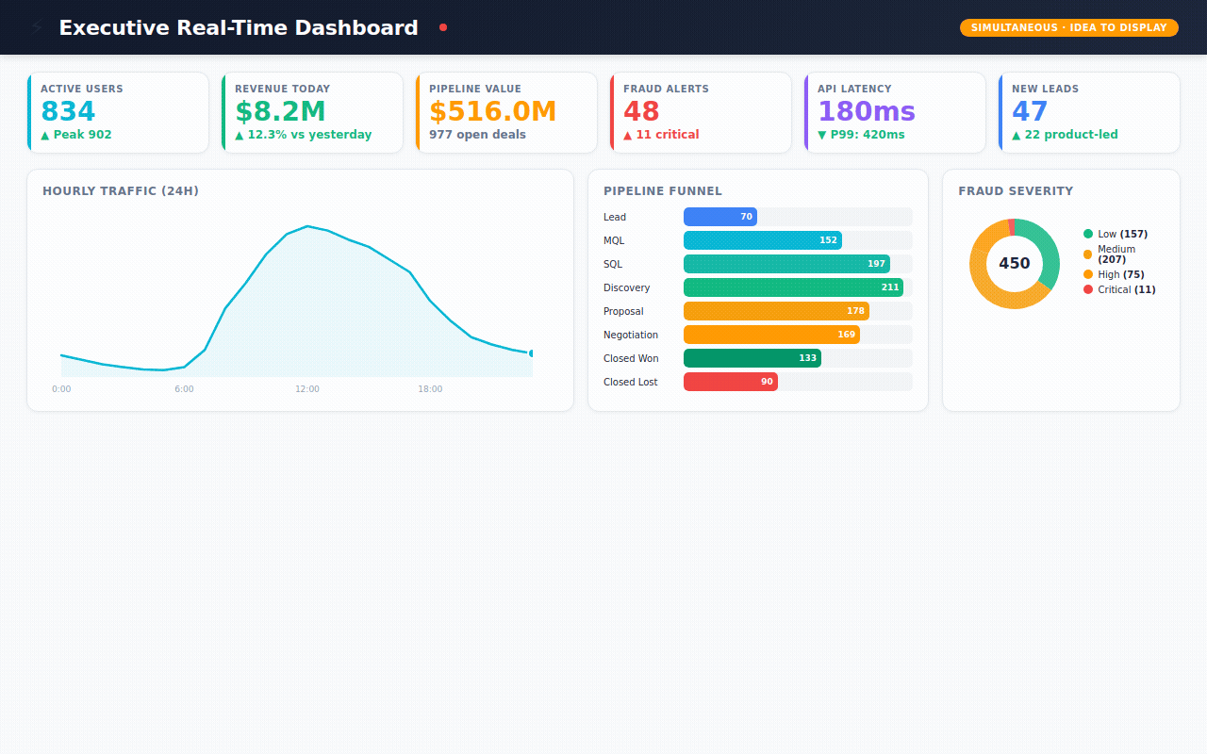Viewport: 1207px width, 754px height.
Task: Click the current-hour endpoint dot on traffic chart
Action: (532, 353)
